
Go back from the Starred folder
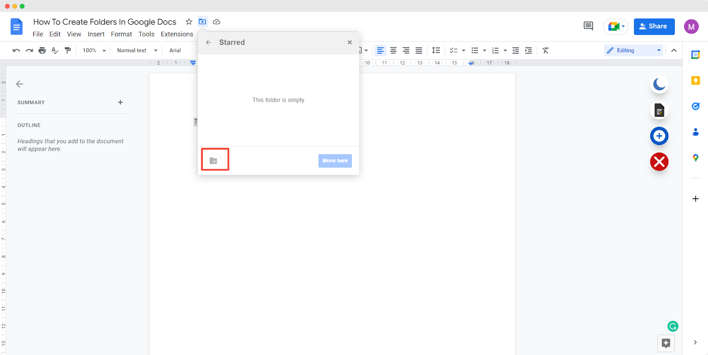pyautogui.click(x=208, y=42)
